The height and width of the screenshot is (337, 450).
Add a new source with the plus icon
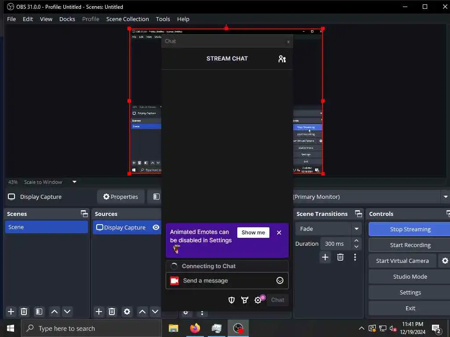(x=99, y=312)
